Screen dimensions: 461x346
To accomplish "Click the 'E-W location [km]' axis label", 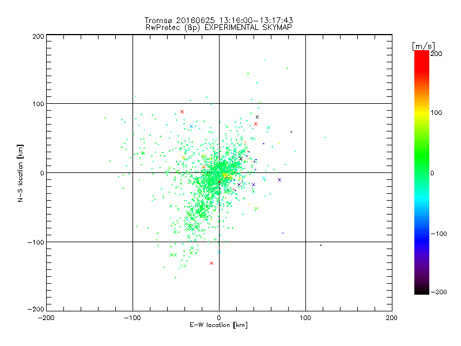I will coord(218,325).
